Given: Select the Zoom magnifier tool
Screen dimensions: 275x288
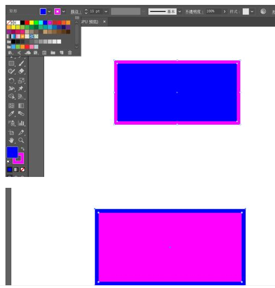Looking at the screenshot, I should tap(21, 140).
